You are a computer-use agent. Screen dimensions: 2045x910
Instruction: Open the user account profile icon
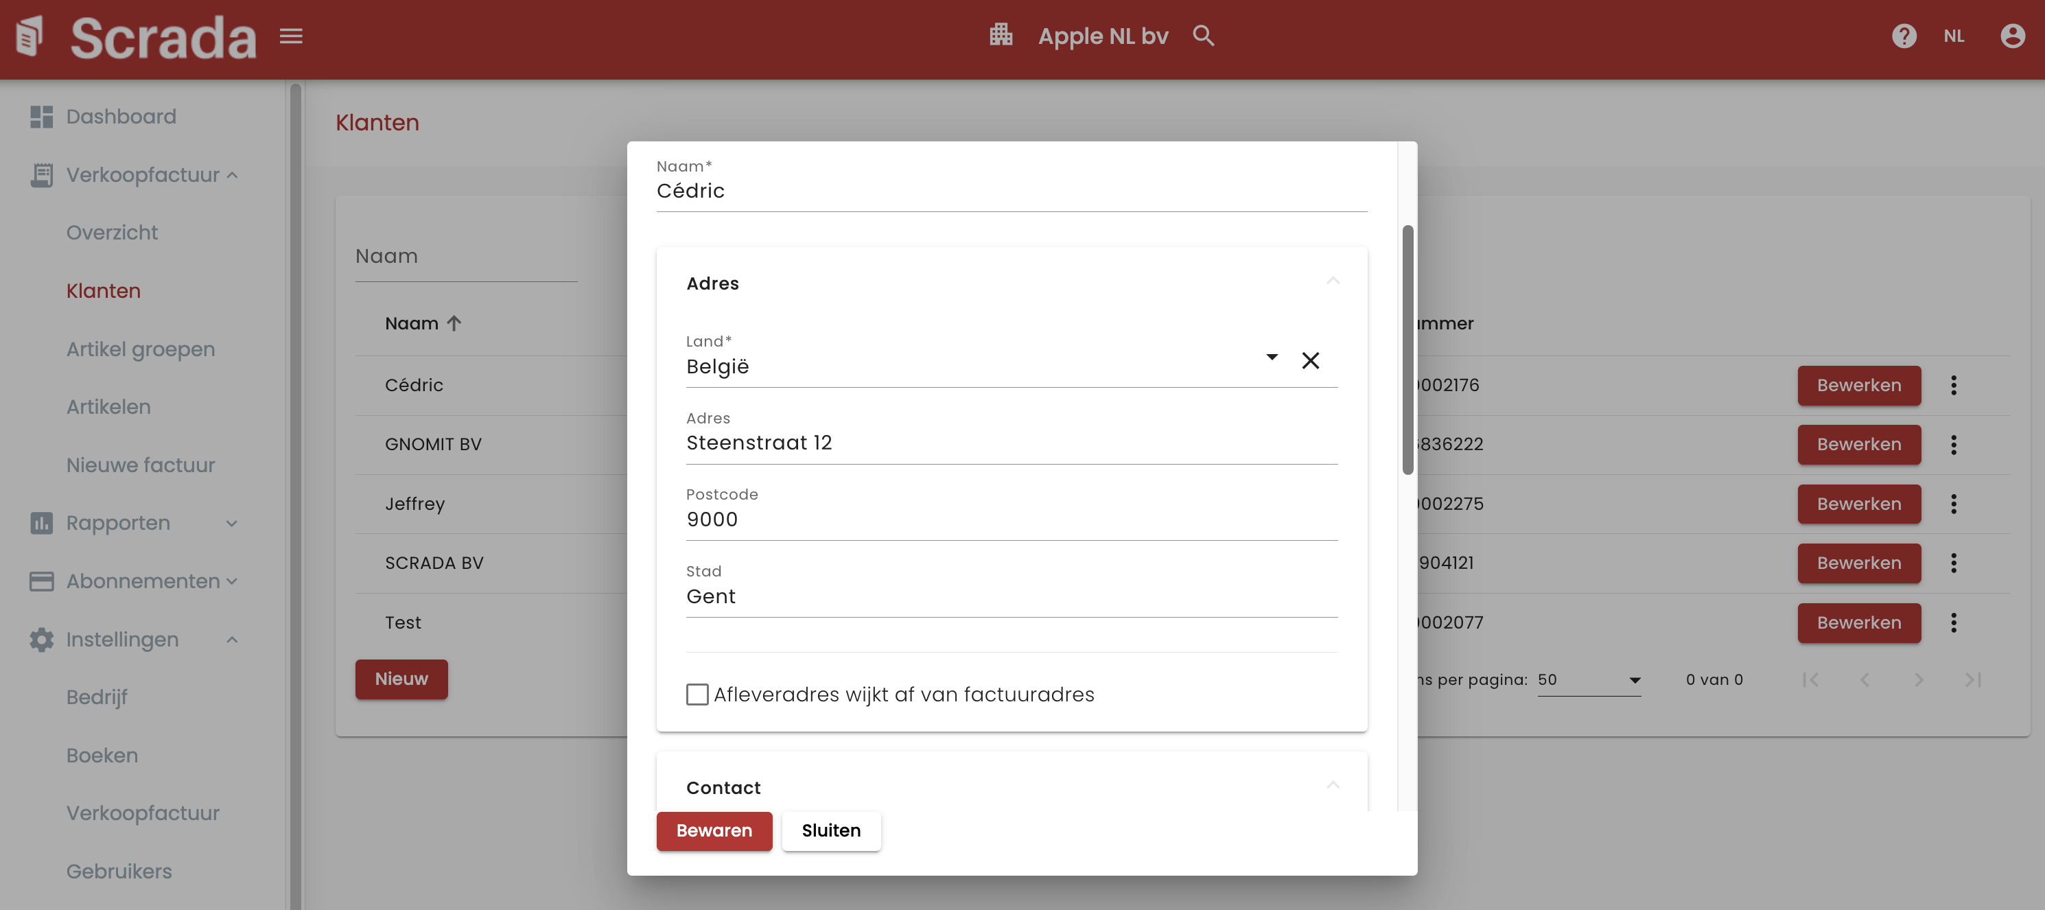click(2013, 36)
